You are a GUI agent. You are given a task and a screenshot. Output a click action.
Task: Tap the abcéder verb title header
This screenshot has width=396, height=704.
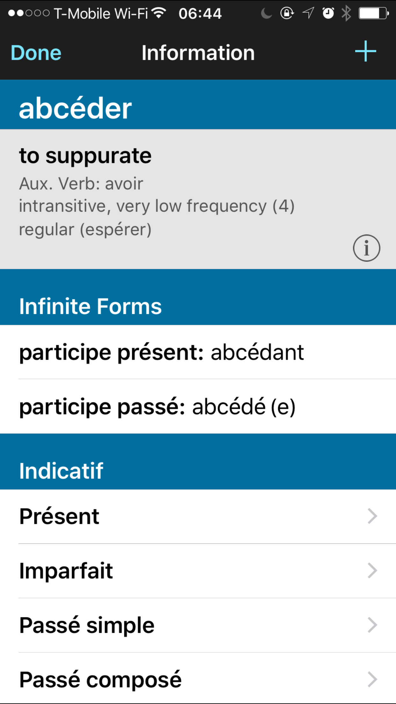pos(75,108)
